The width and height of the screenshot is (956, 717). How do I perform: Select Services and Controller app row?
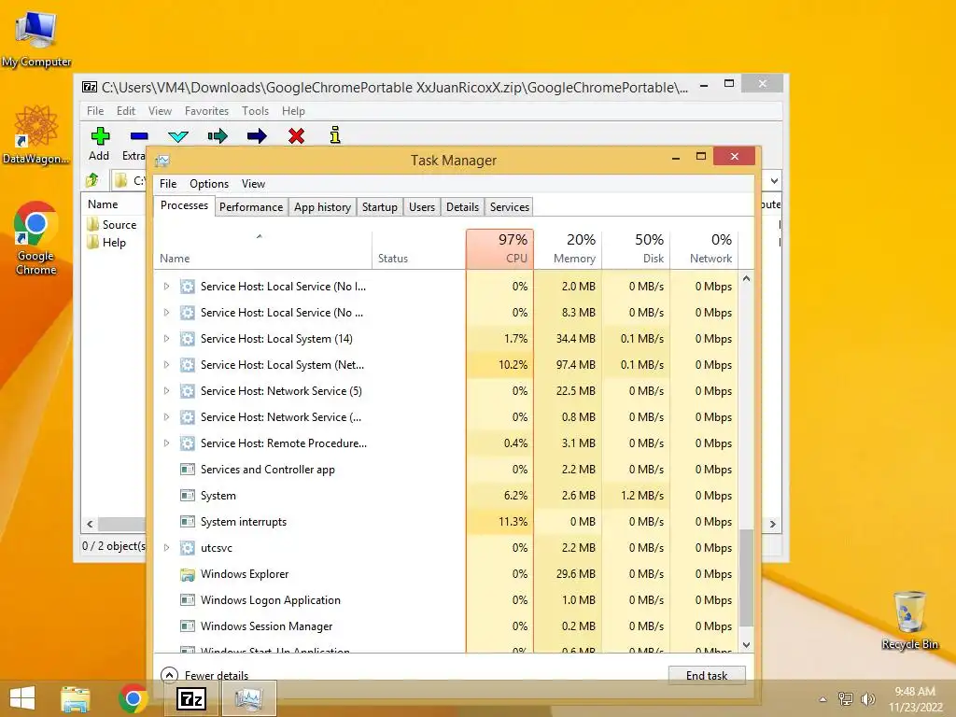(446, 470)
